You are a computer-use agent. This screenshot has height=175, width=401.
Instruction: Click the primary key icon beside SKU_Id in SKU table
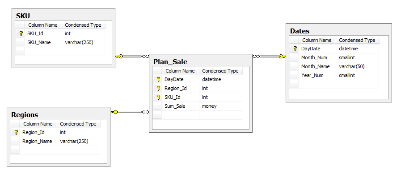pos(21,34)
